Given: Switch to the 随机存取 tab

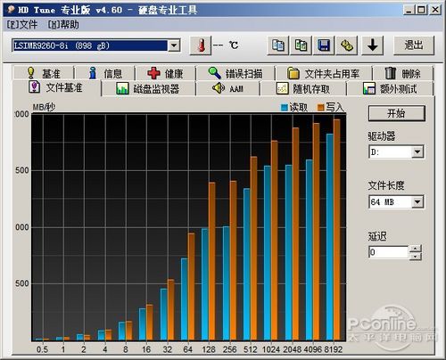Looking at the screenshot, I should (303, 89).
